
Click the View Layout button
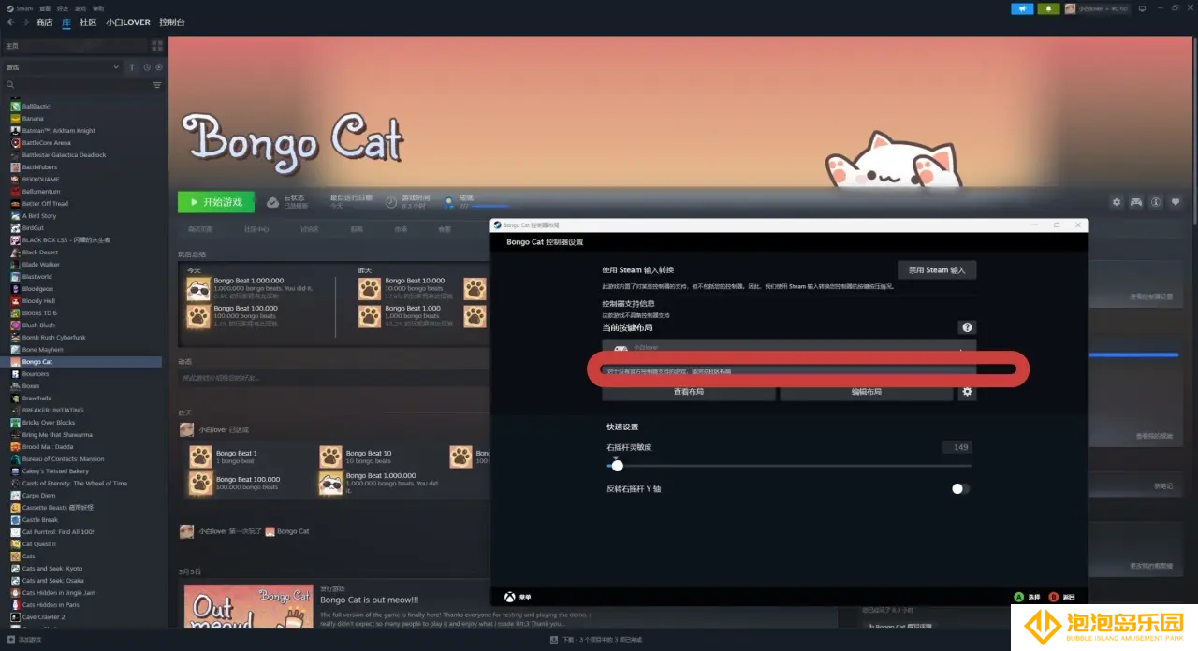click(x=689, y=392)
